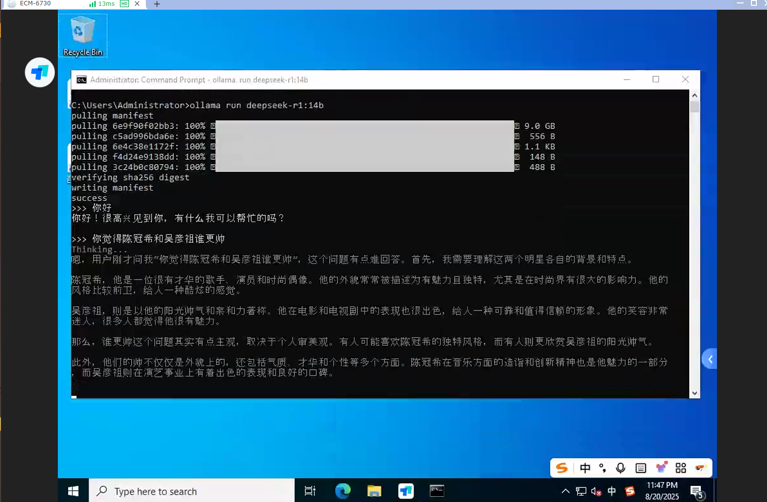Image resolution: width=767 pixels, height=502 pixels.
Task: Toggle Chinese/English mode on the IME bar
Action: click(585, 468)
